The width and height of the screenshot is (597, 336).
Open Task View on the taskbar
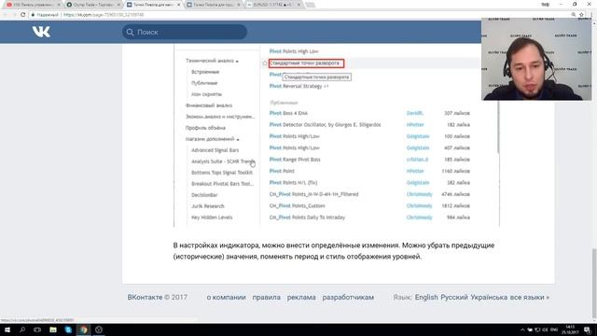coord(37,329)
